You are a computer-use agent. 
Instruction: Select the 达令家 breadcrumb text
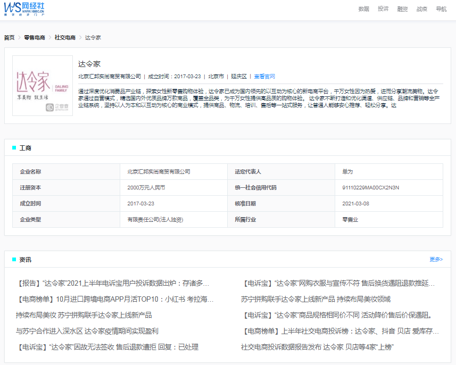coord(93,38)
